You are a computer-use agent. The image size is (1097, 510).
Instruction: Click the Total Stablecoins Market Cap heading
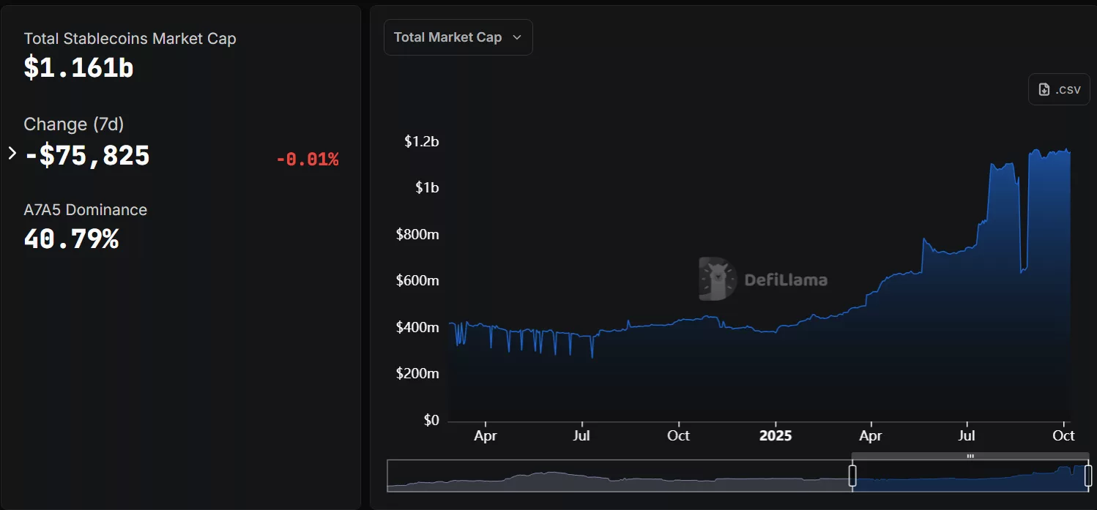[130, 39]
